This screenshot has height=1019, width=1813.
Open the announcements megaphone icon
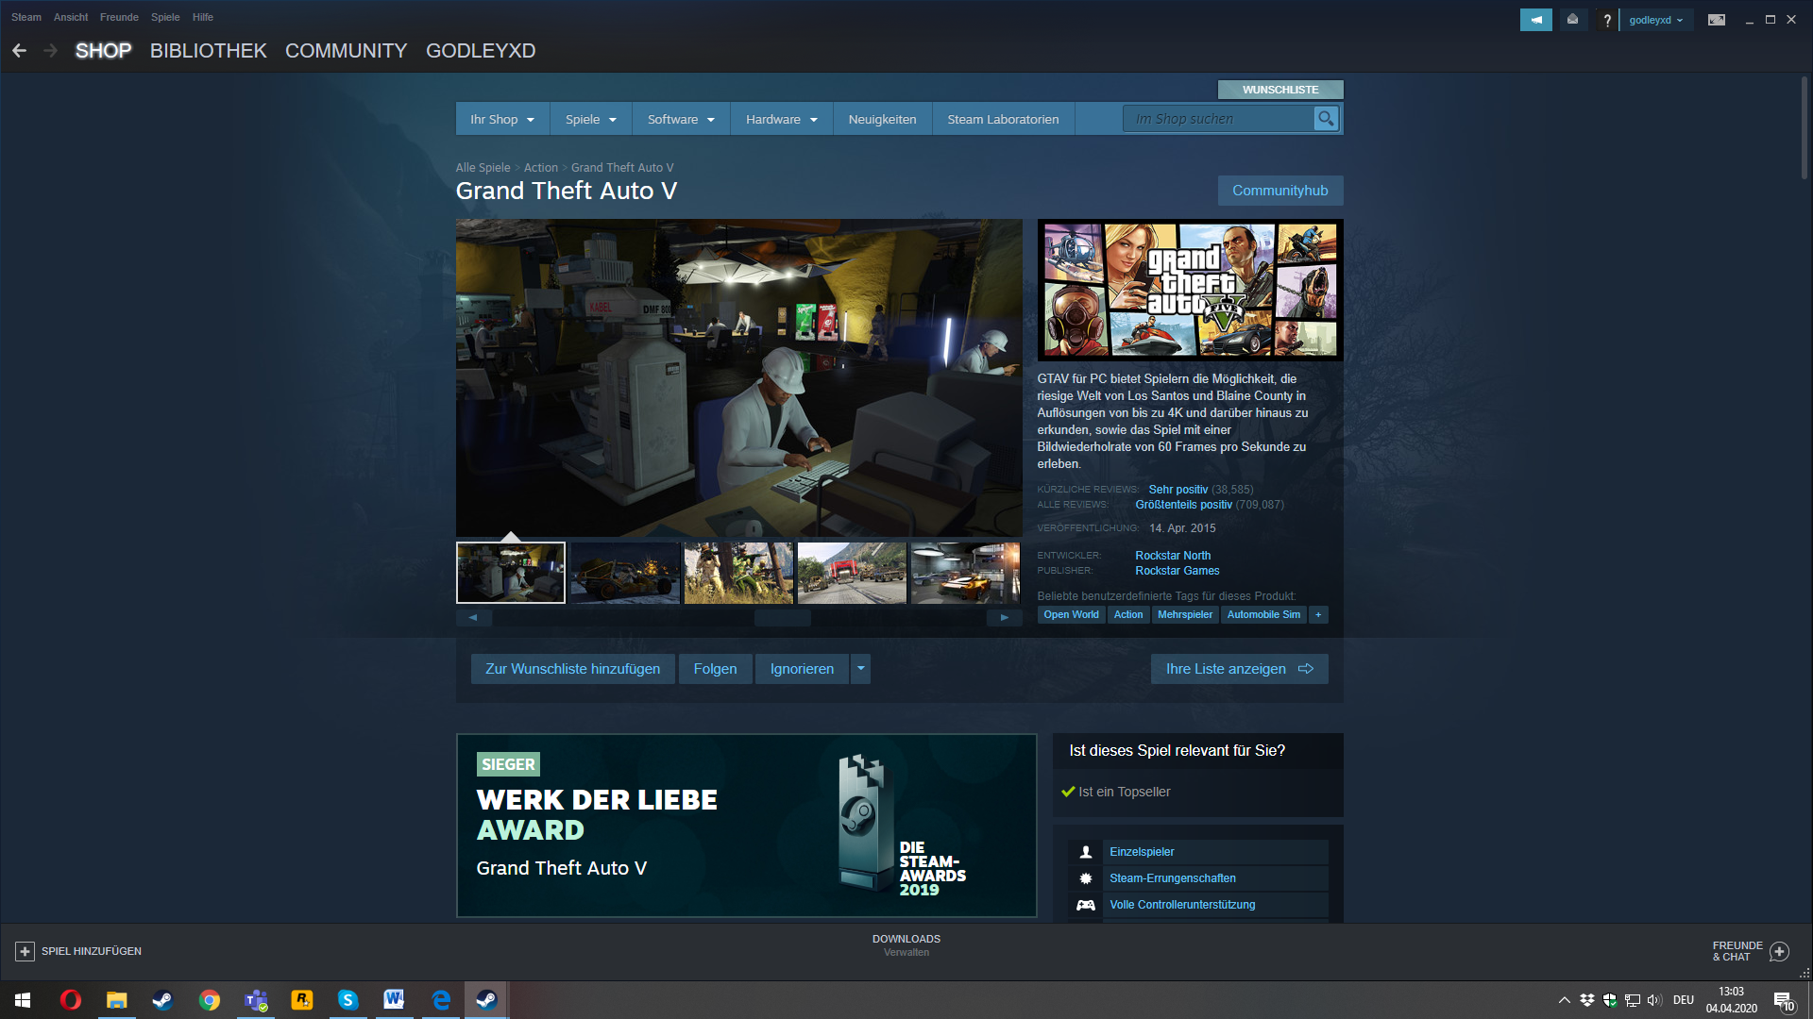click(x=1535, y=20)
